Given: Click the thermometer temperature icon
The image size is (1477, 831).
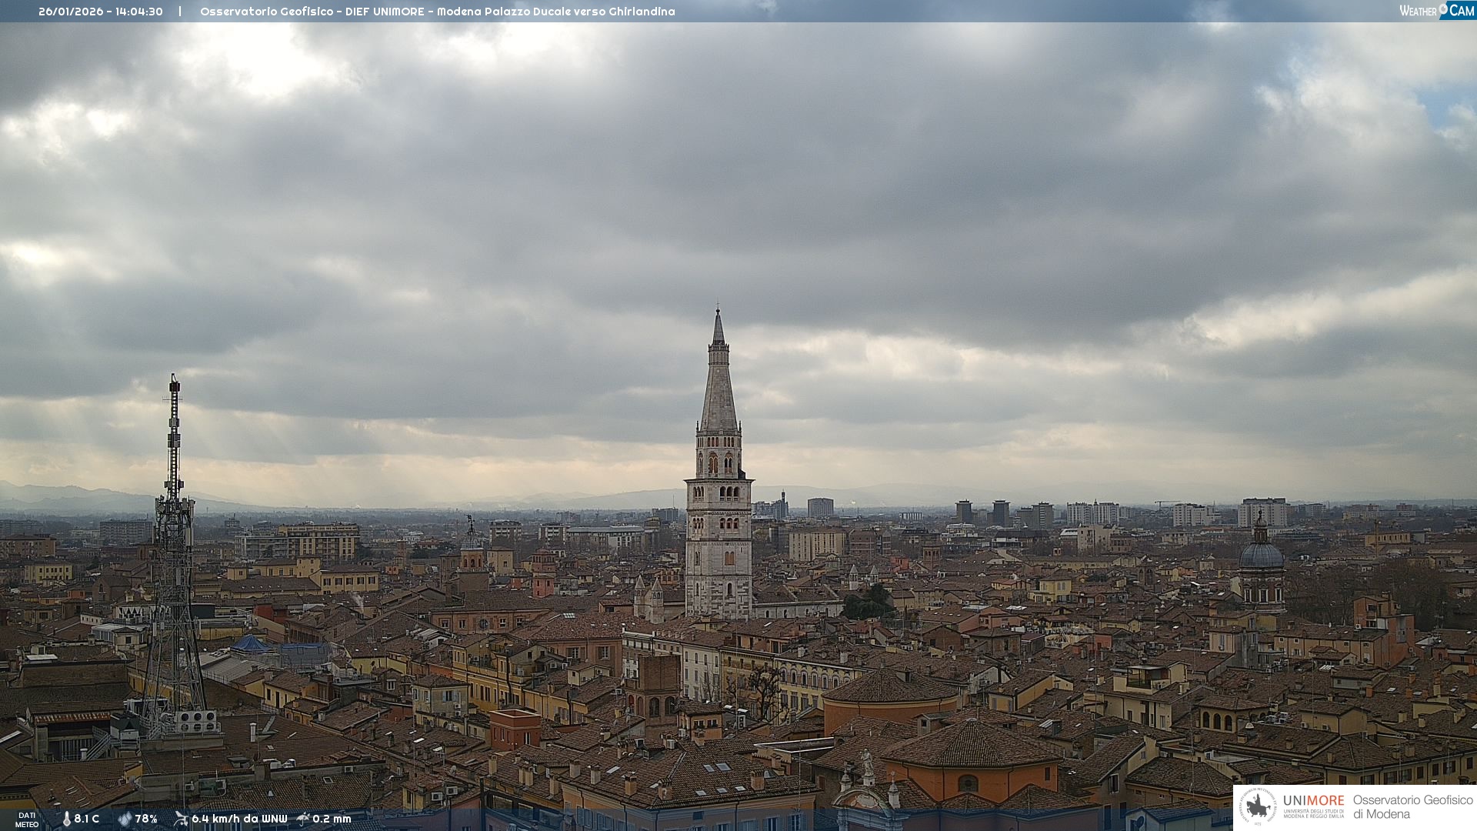Looking at the screenshot, I should pos(66,819).
